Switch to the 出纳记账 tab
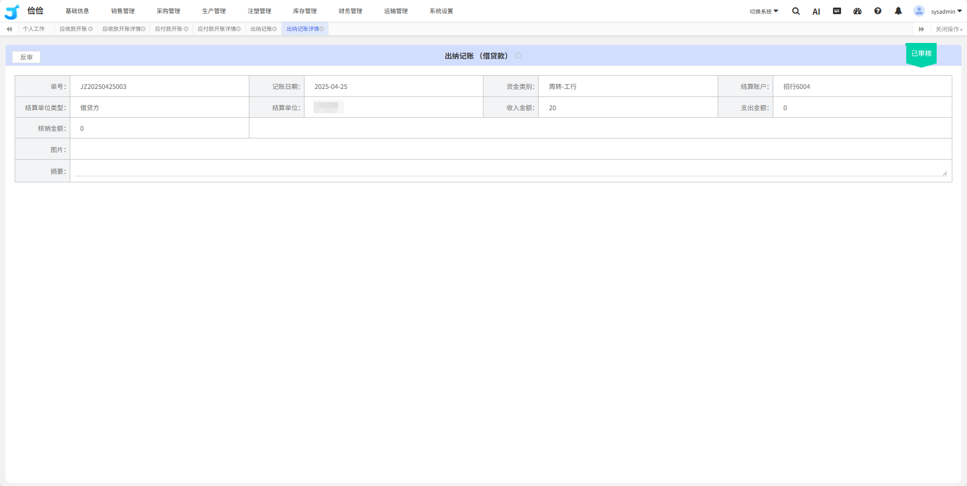Screen dimensions: 967x486 click(x=260, y=29)
